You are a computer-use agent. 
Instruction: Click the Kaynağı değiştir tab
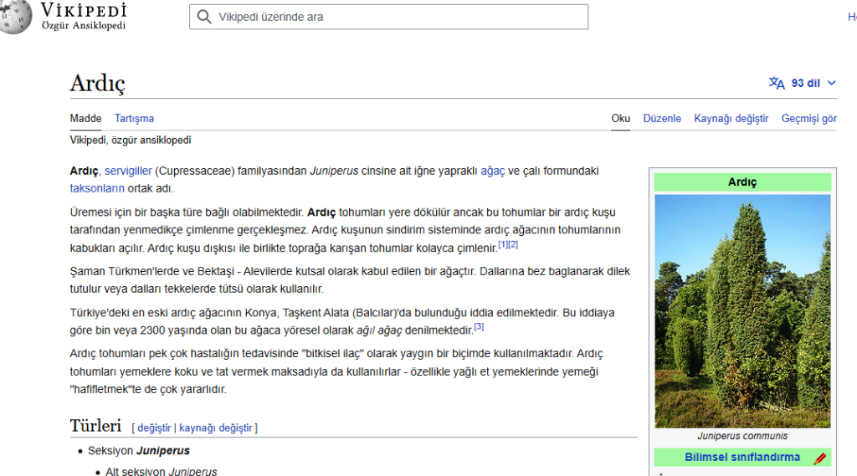[x=731, y=119]
